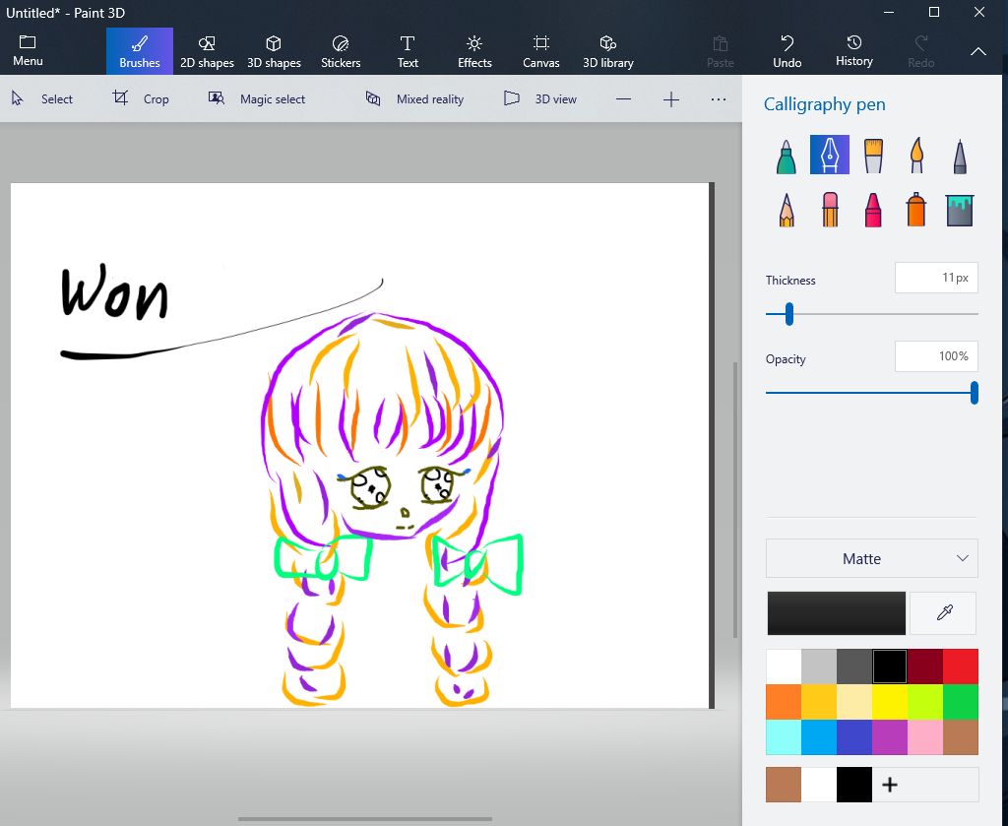The image size is (1008, 826).
Task: Choose the light yellow color swatch
Action: tap(854, 702)
